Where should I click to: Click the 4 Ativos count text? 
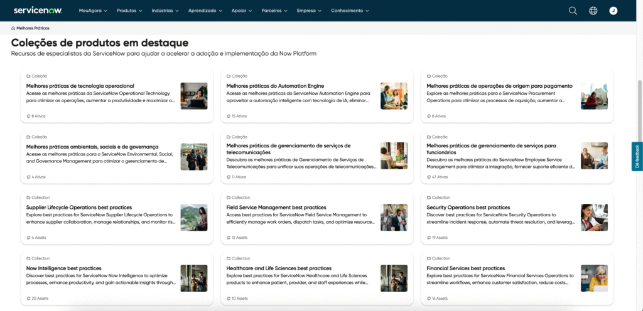click(38, 177)
